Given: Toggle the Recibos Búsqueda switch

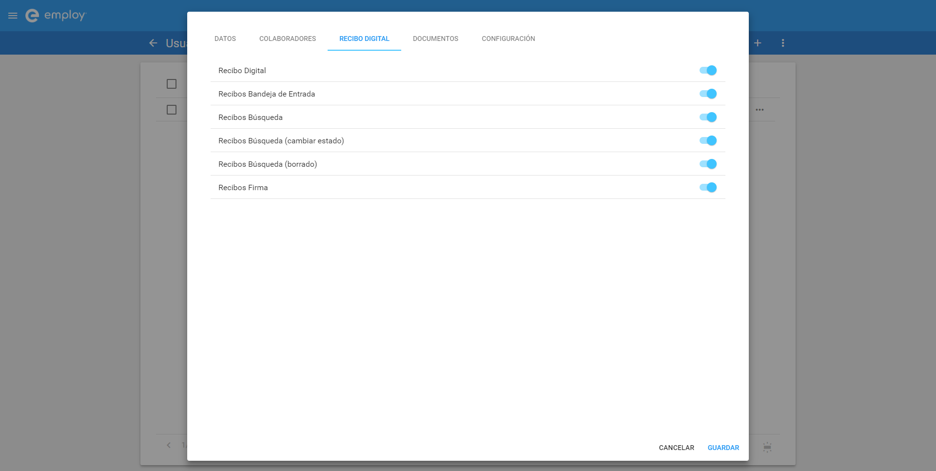Looking at the screenshot, I should [x=708, y=117].
